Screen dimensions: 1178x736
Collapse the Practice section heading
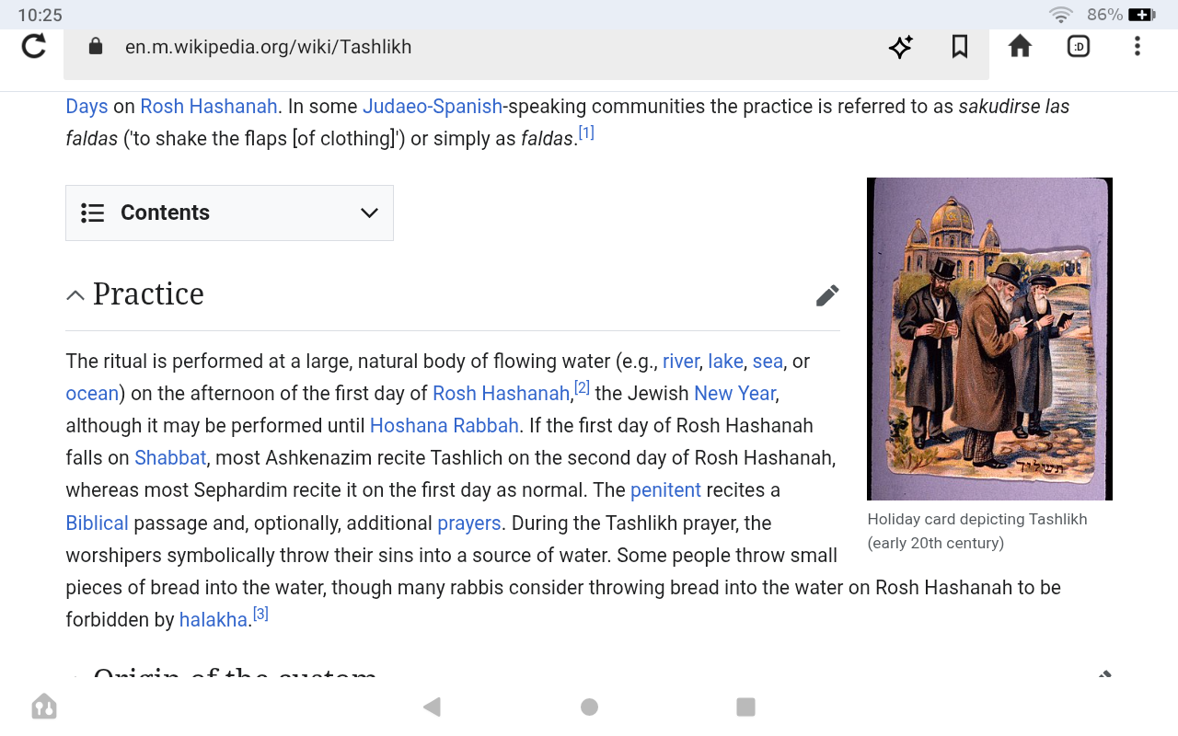pyautogui.click(x=76, y=295)
